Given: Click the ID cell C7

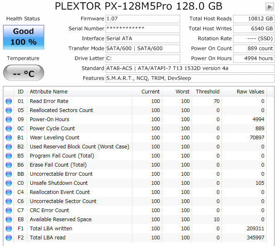Looking at the screenshot, I should tap(20, 210).
